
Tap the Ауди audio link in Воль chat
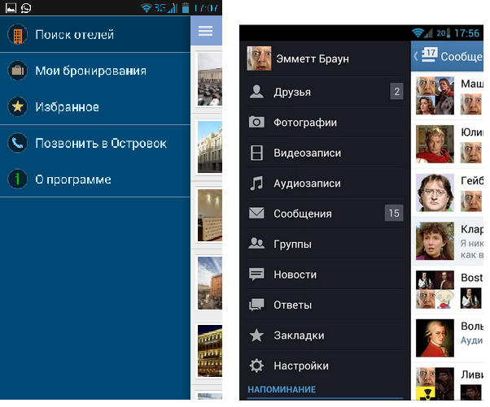471,340
